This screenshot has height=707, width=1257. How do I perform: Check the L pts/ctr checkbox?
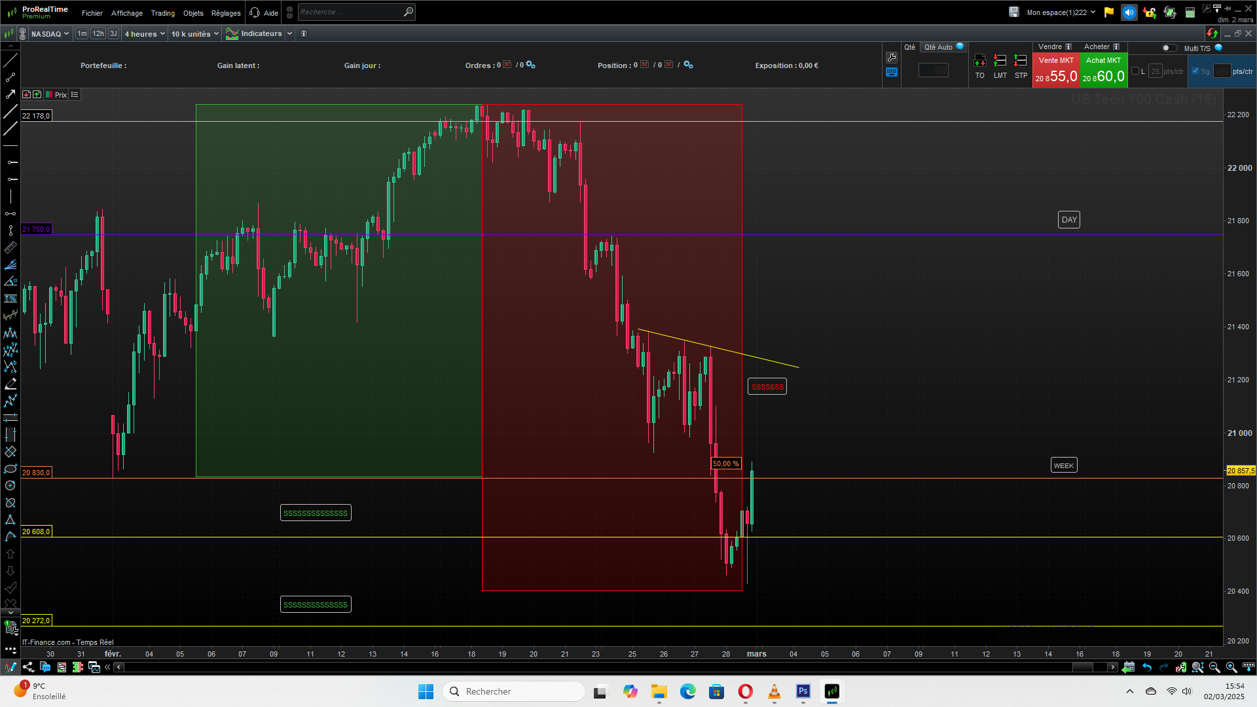coord(1135,71)
